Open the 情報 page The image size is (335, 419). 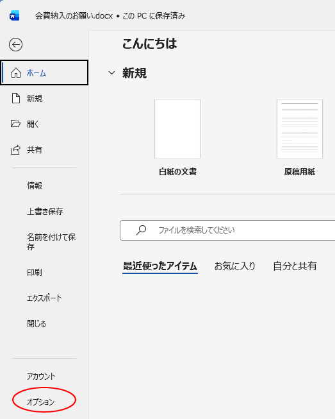tap(35, 185)
